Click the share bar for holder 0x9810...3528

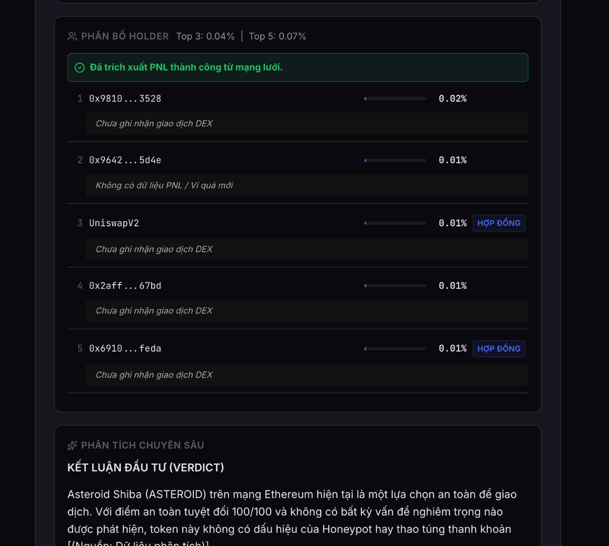click(395, 99)
